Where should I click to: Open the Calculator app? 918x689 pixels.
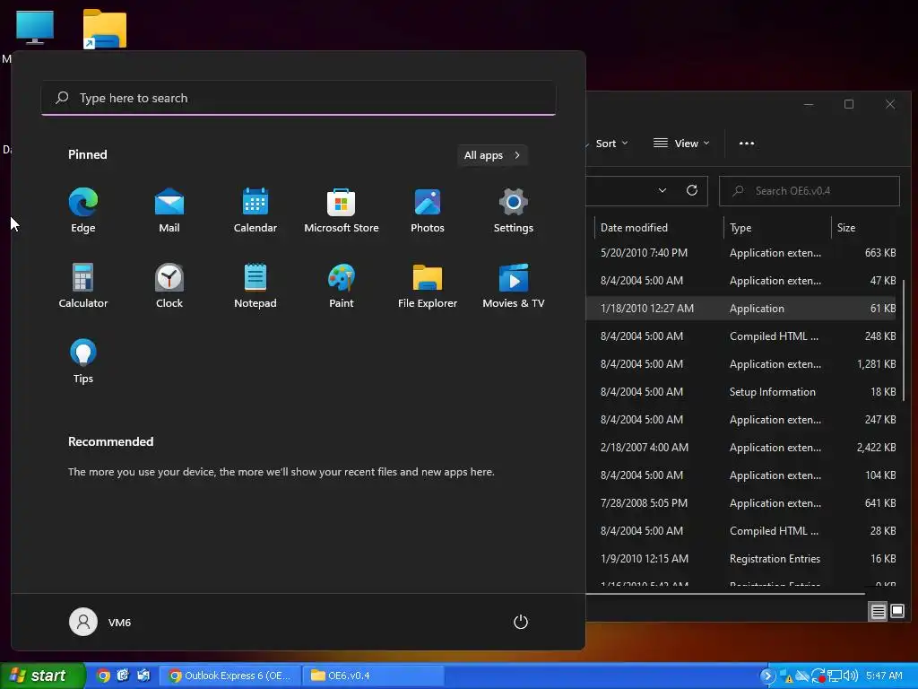tap(83, 285)
